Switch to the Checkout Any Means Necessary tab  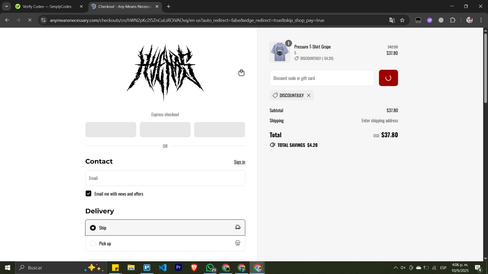pos(125,6)
